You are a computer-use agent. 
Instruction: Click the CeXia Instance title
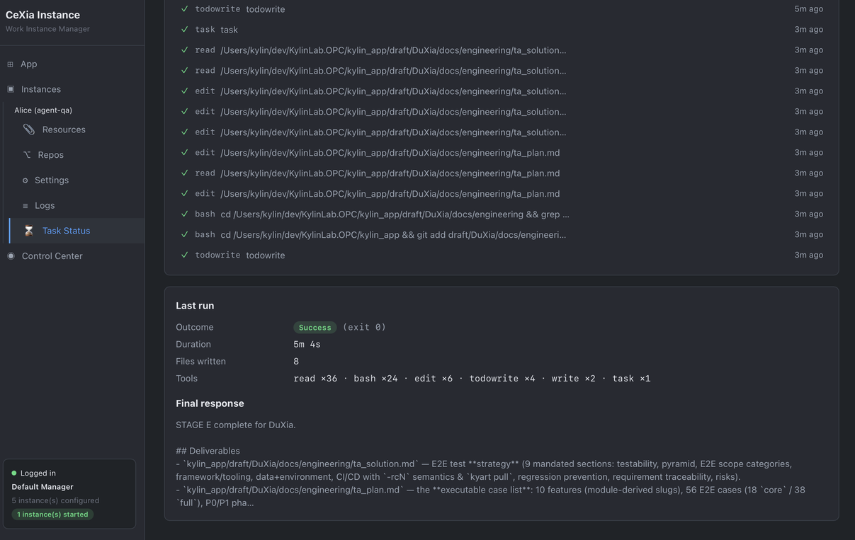(43, 15)
